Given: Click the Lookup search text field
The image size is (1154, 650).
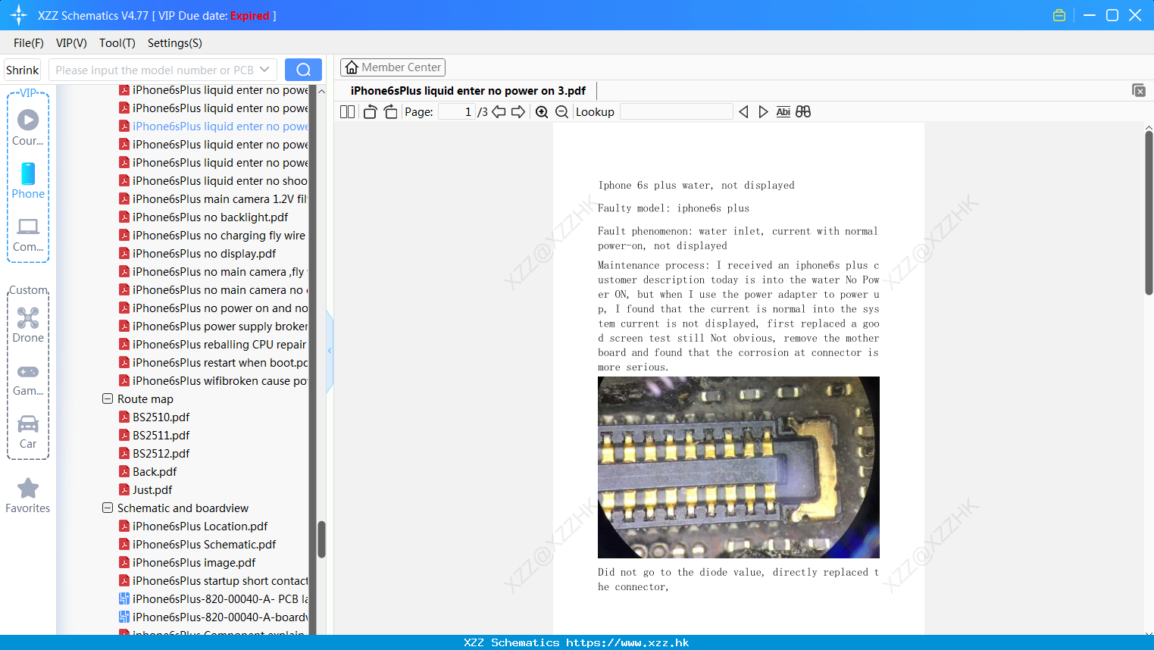Looking at the screenshot, I should [676, 111].
